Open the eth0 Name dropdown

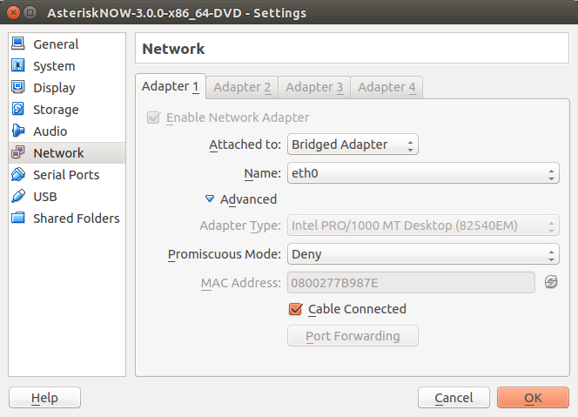point(423,173)
